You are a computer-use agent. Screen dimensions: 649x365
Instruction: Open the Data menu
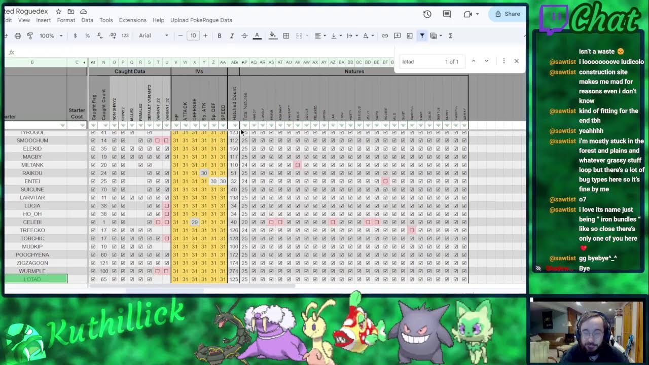(87, 20)
